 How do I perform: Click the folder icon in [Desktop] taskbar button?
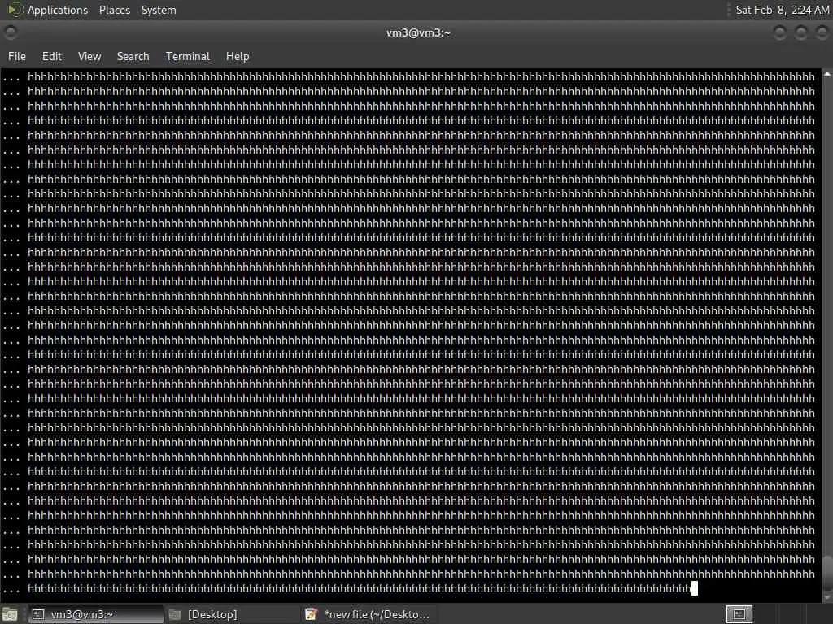[x=175, y=614]
